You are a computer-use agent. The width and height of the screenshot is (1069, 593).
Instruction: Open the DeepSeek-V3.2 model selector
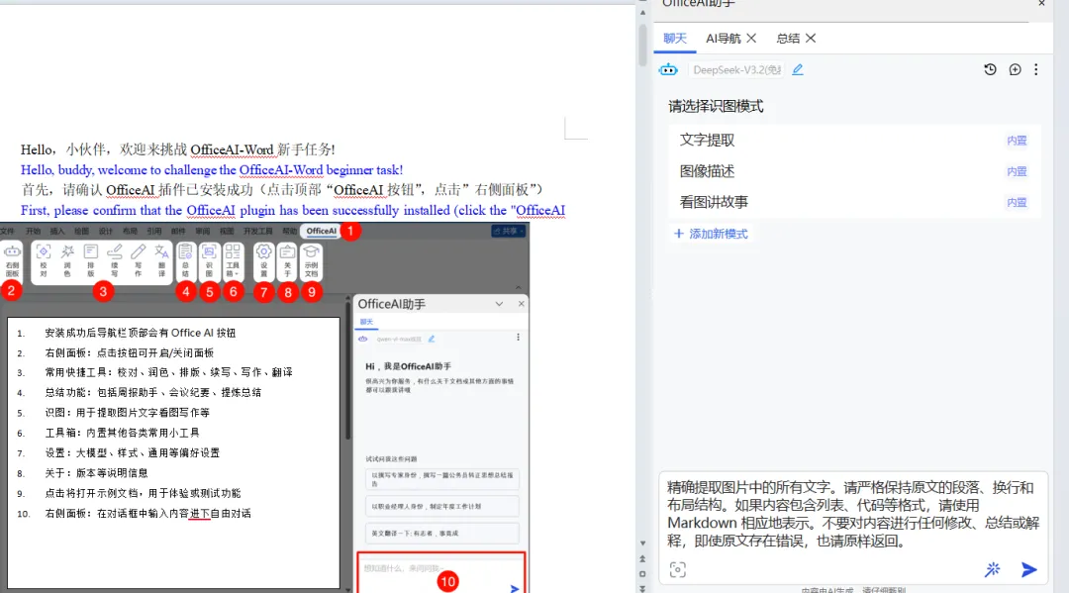tap(736, 69)
